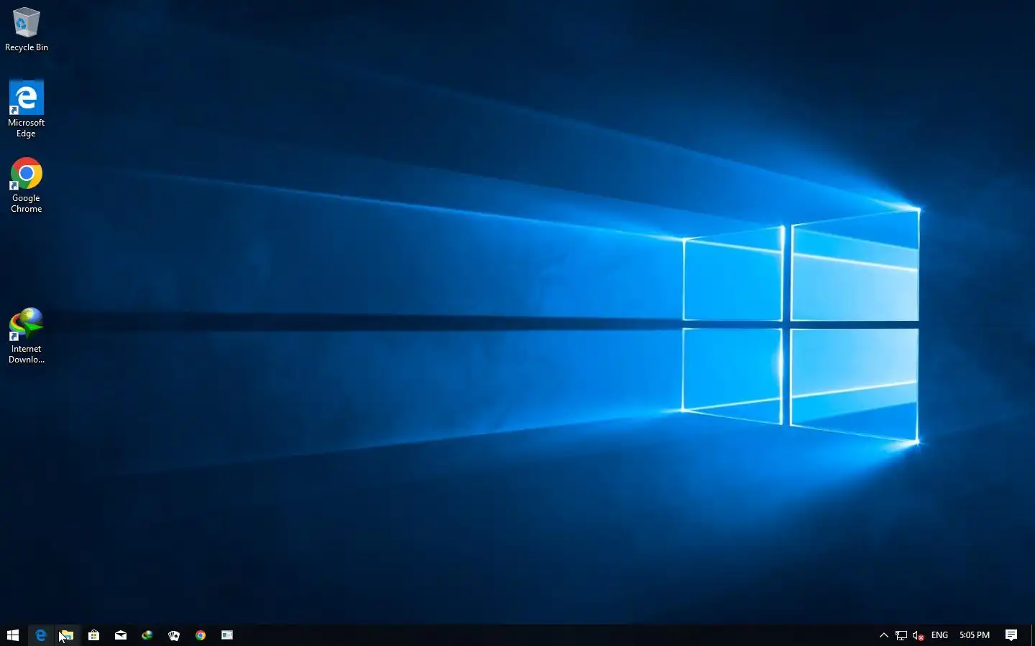Viewport: 1035px width, 646px height.
Task: Select the Recycle Bin desktop icon
Action: [27, 29]
